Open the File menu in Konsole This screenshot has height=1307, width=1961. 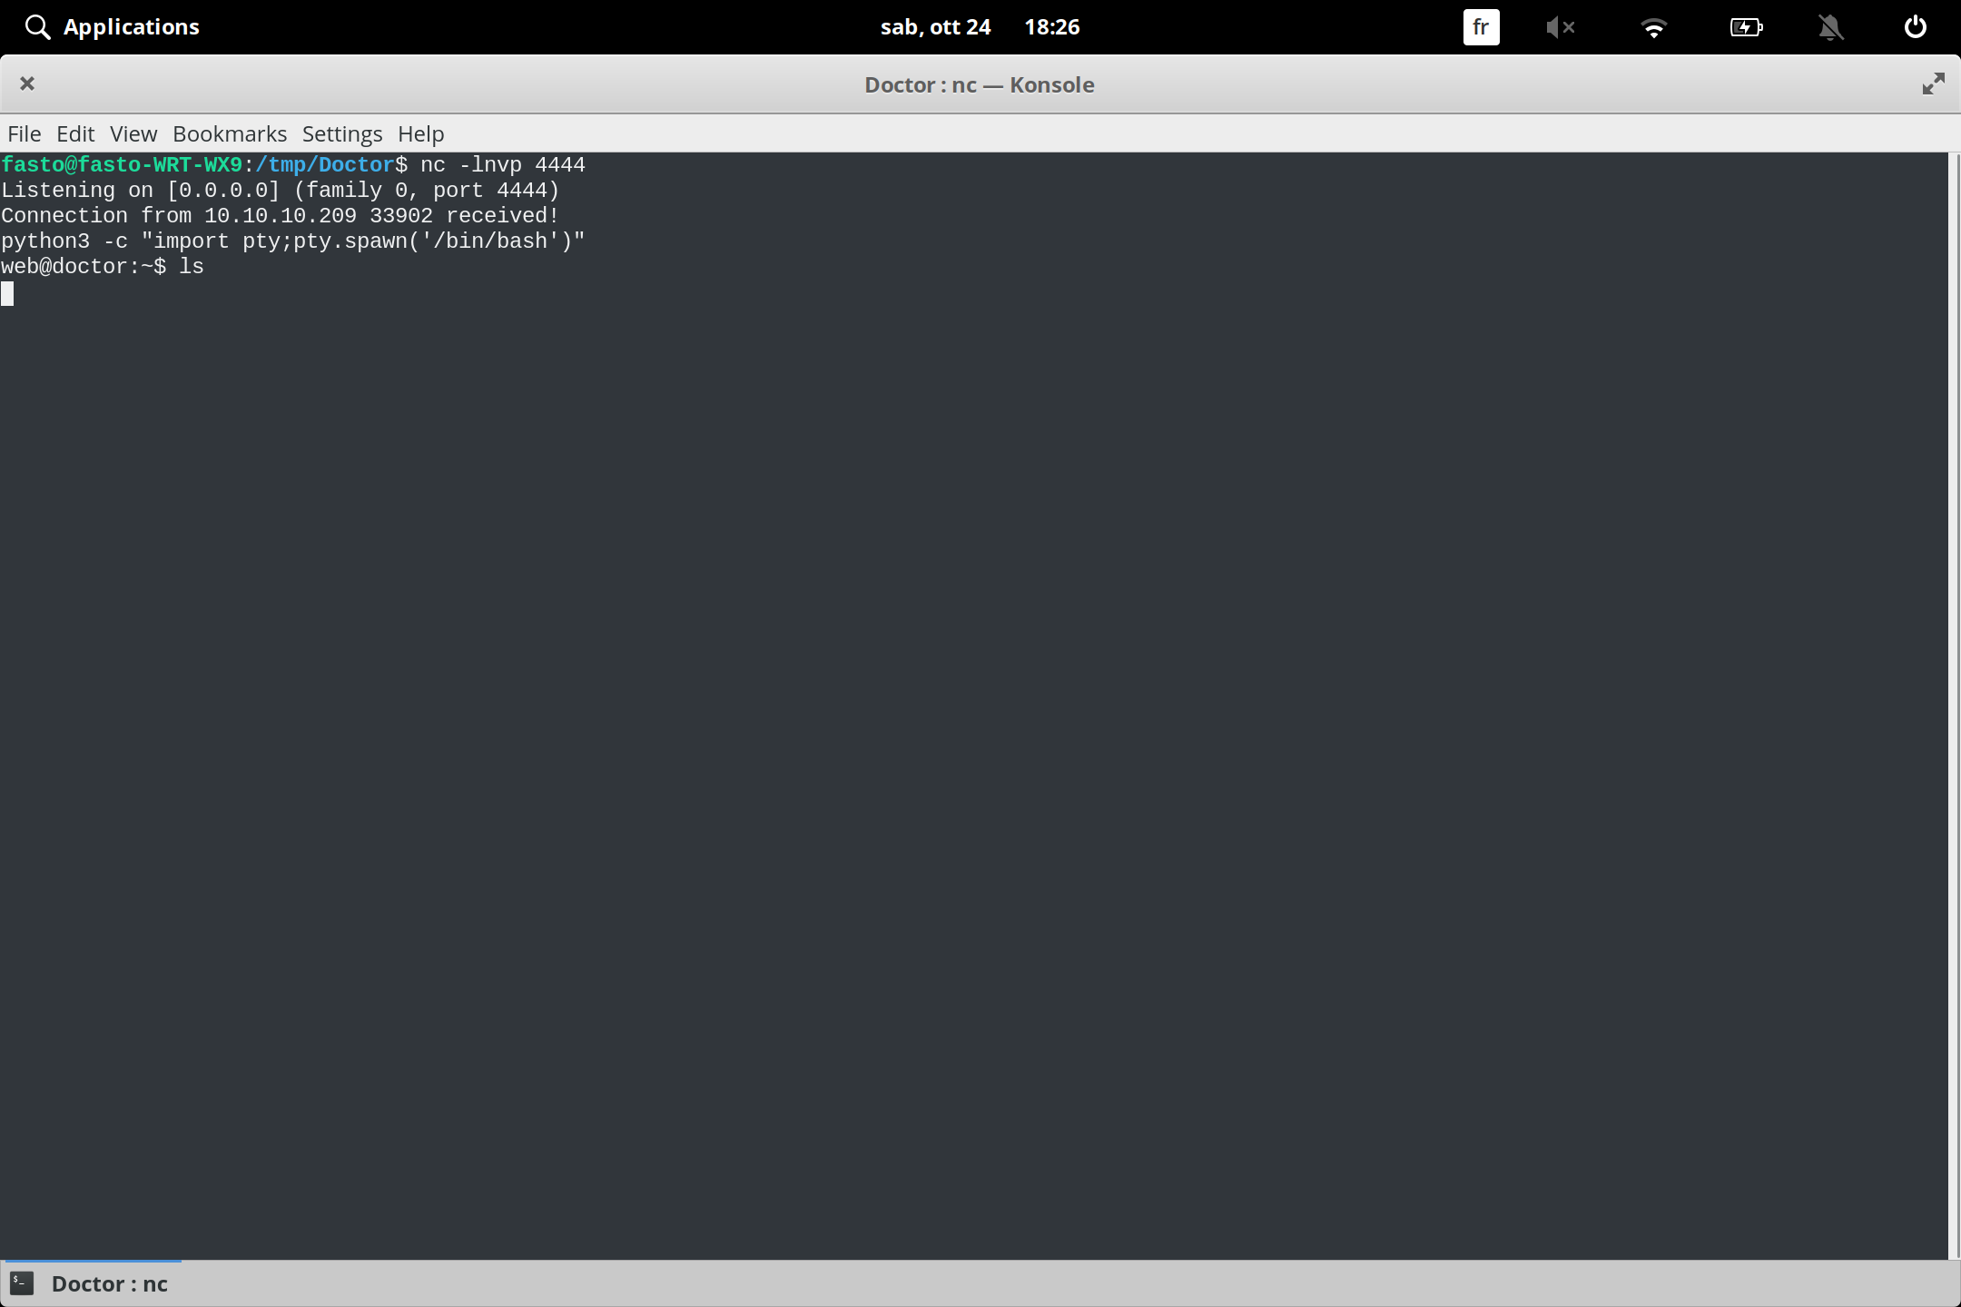[24, 133]
